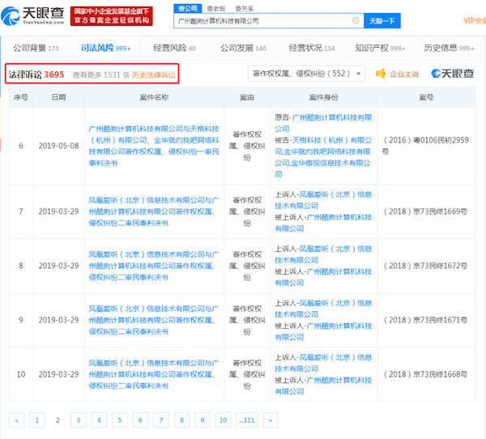Click the 日期 column header
Viewport: 486px width, 439px height.
click(58, 97)
